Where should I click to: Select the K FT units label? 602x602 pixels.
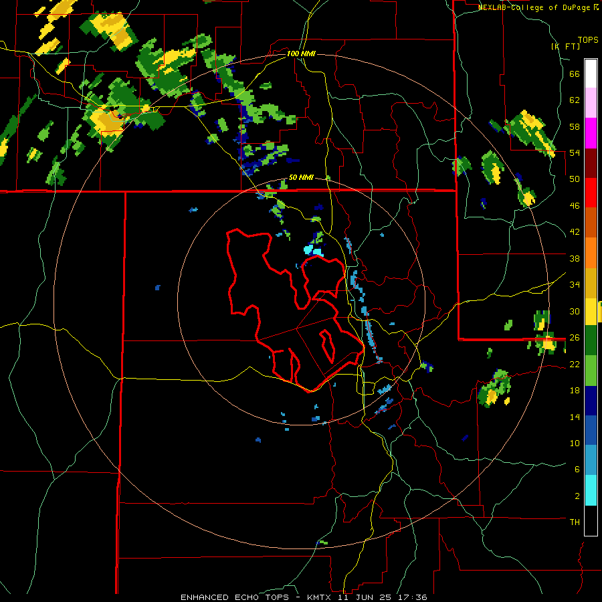click(x=565, y=46)
